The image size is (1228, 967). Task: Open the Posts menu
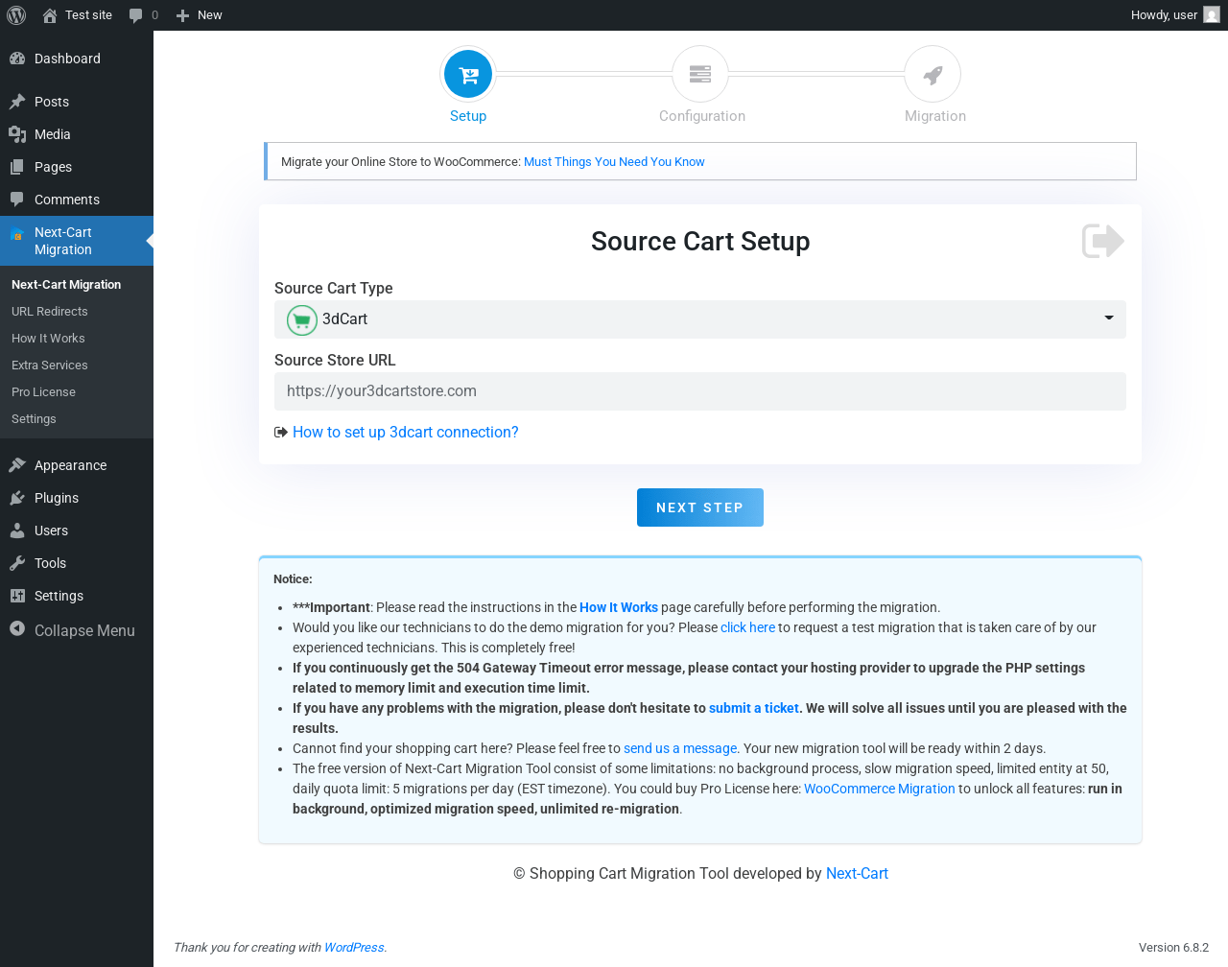77,102
